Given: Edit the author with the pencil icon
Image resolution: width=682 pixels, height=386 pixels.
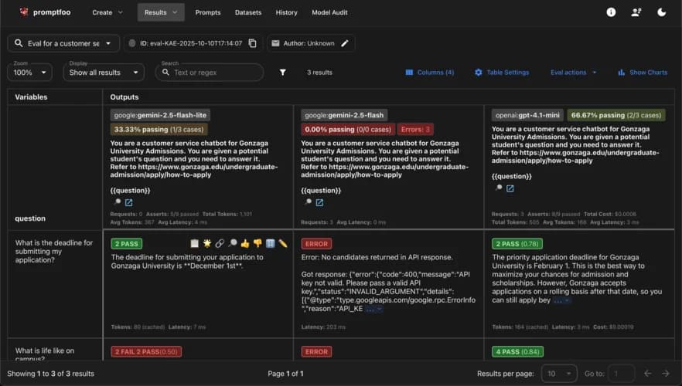Looking at the screenshot, I should [x=345, y=43].
